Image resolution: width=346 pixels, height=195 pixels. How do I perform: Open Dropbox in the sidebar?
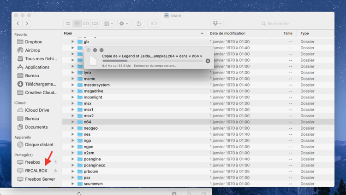33,42
